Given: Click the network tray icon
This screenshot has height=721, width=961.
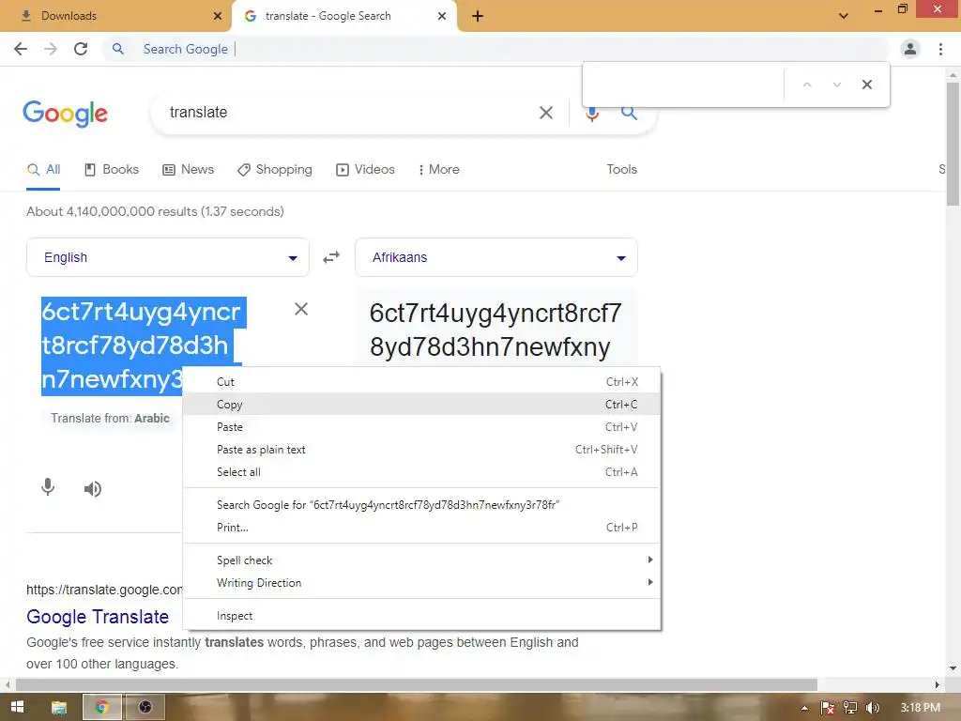Looking at the screenshot, I should click(x=850, y=708).
